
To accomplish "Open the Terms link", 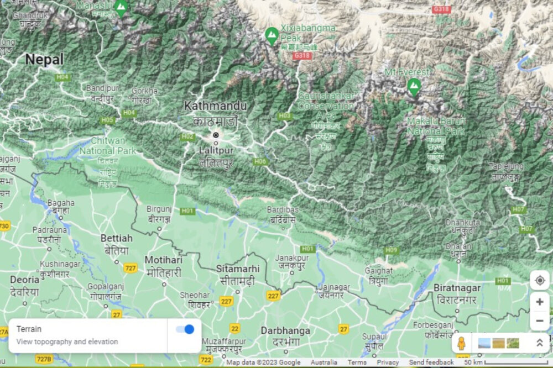I will click(357, 362).
